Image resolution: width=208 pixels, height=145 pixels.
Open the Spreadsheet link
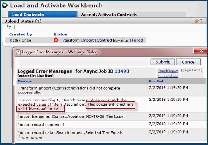point(168,76)
